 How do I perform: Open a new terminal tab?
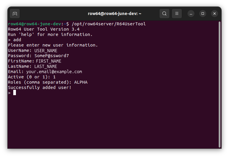tap(15, 14)
